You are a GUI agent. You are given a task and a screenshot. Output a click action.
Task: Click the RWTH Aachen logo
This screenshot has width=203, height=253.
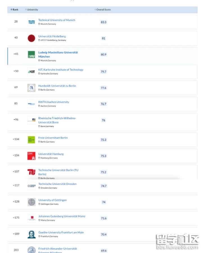click(31, 104)
